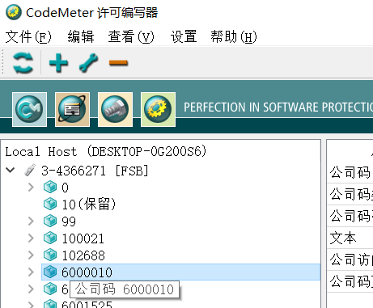The width and height of the screenshot is (373, 308).
Task: Click the dongle icon beside 3-4366271
Action: click(30, 170)
